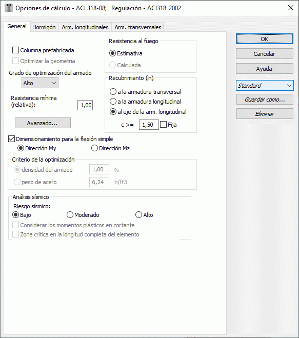Select Dirección Mz radio button
The height and width of the screenshot is (338, 299).
click(94, 148)
